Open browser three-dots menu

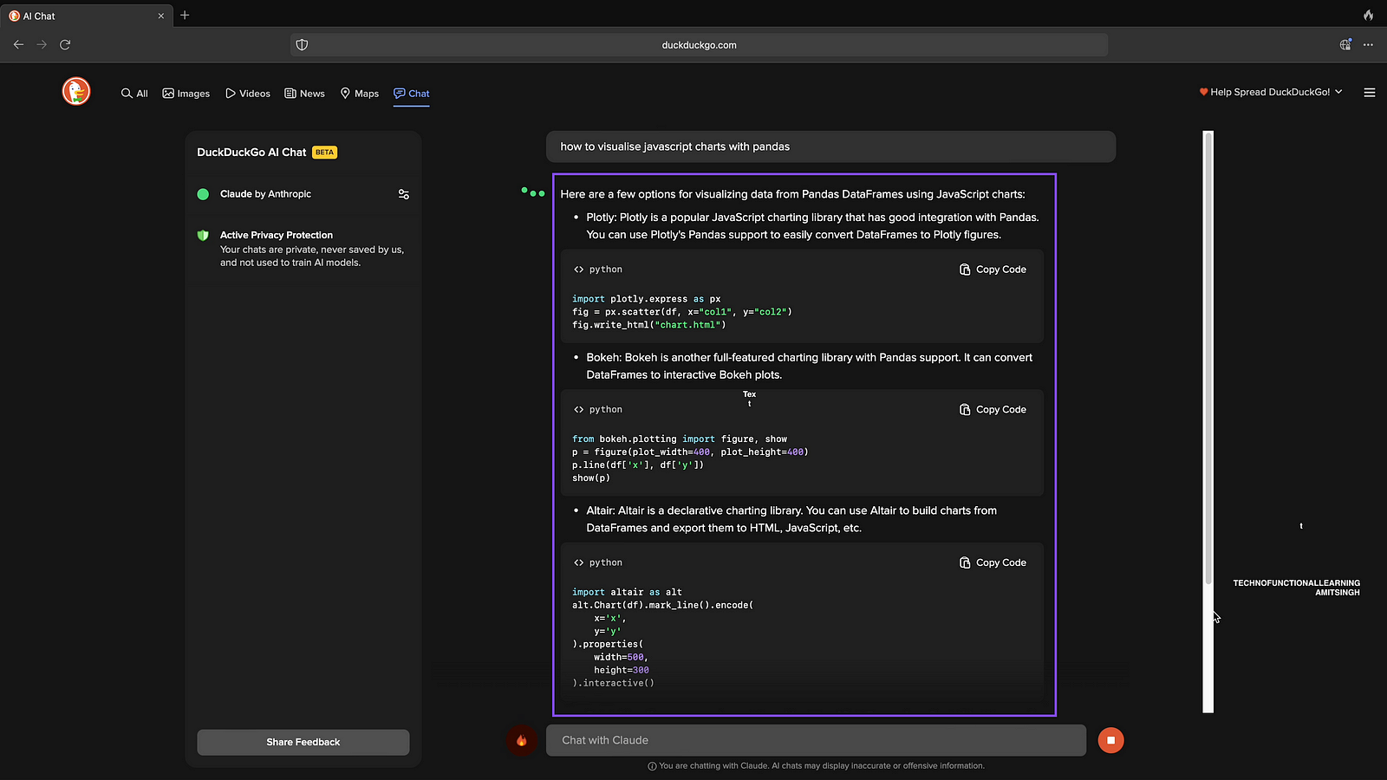point(1368,45)
